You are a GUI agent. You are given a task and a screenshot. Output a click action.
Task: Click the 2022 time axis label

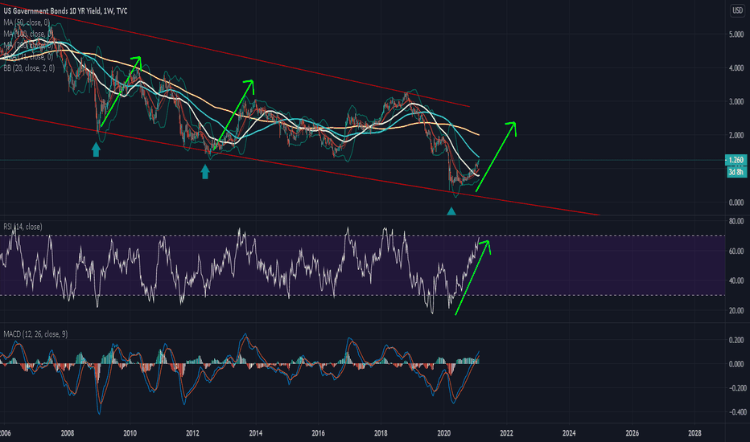(x=506, y=433)
